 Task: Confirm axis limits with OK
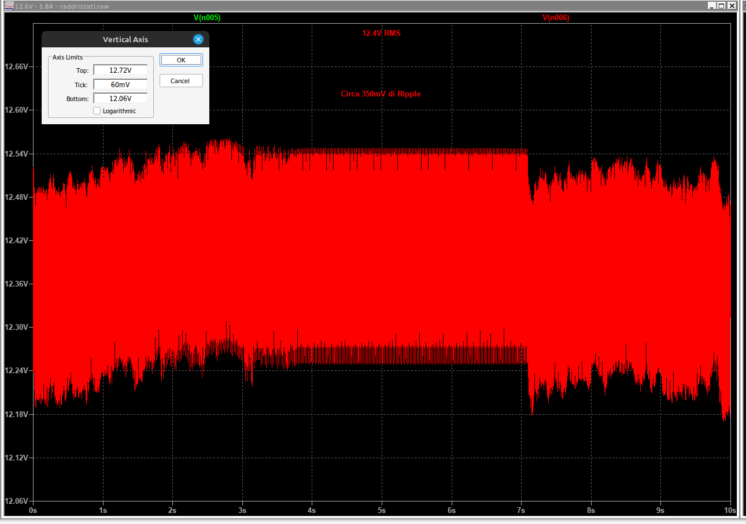181,60
